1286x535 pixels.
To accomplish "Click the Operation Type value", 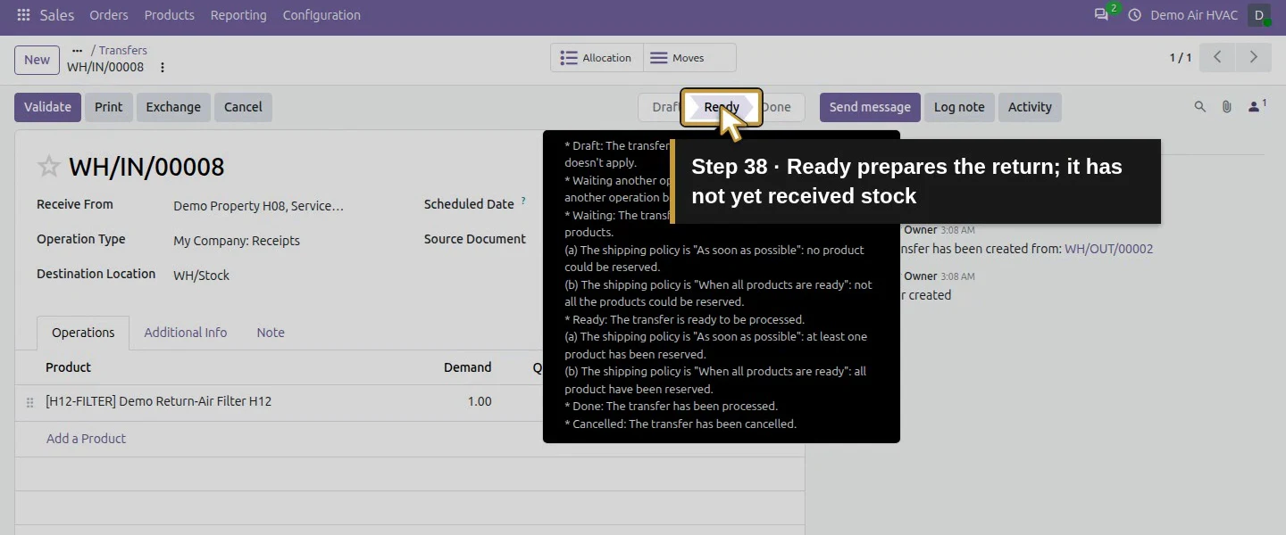I will pyautogui.click(x=237, y=241).
